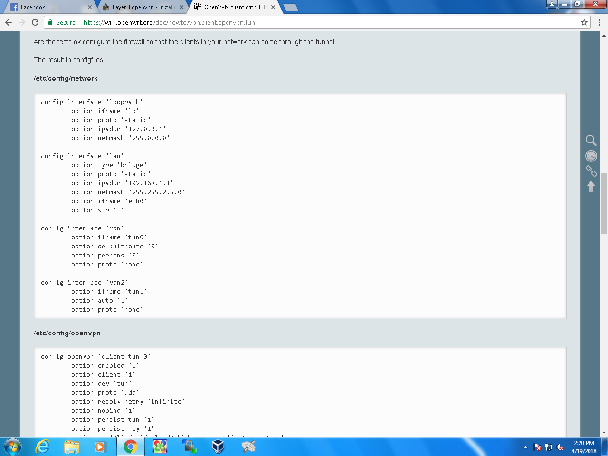Image resolution: width=608 pixels, height=456 pixels.
Task: Show hidden system tray icons
Action: 525,447
